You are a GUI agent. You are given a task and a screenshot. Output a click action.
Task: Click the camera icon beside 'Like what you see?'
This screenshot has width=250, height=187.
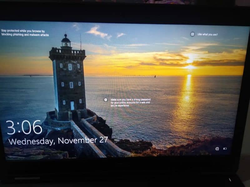click(192, 34)
